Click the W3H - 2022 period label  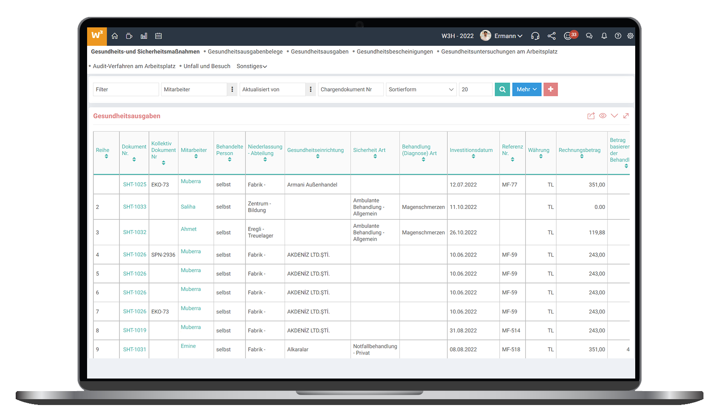tap(457, 36)
